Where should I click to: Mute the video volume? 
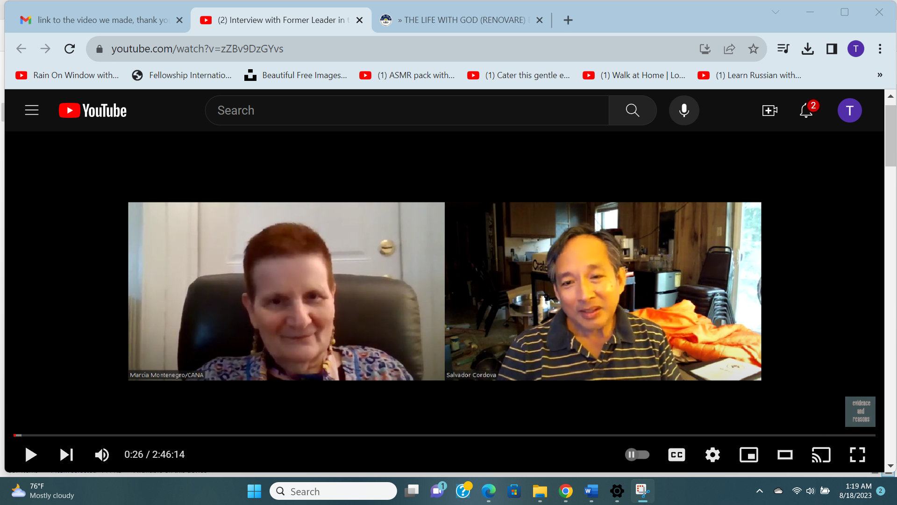(x=101, y=454)
